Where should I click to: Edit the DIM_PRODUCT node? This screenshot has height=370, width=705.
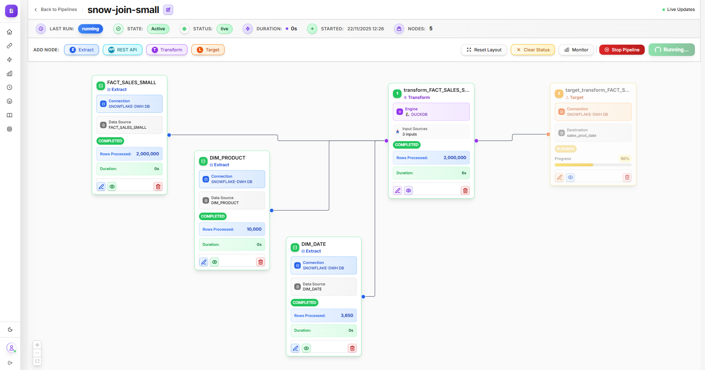click(x=204, y=262)
